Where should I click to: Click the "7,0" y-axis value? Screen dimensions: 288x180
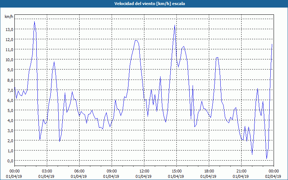[x=10, y=90]
